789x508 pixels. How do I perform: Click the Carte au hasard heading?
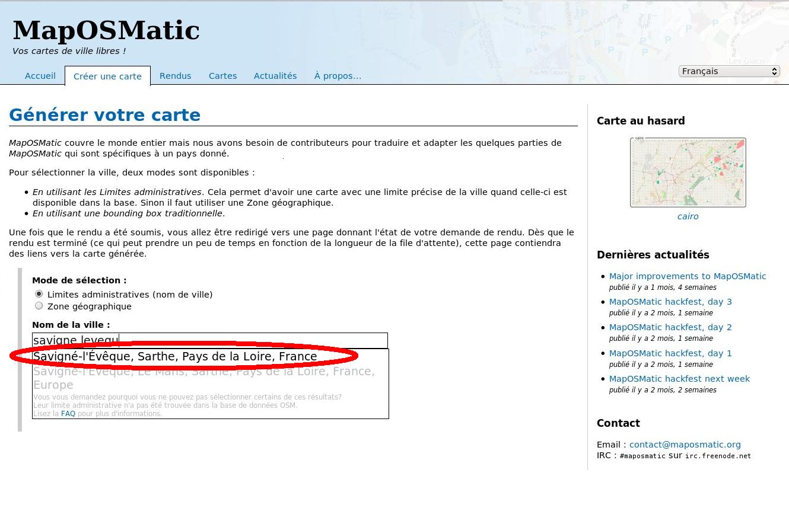click(x=641, y=121)
